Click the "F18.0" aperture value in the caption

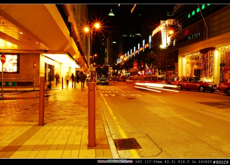184,162
